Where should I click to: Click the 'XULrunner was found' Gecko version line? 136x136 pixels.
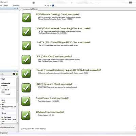point(63,73)
